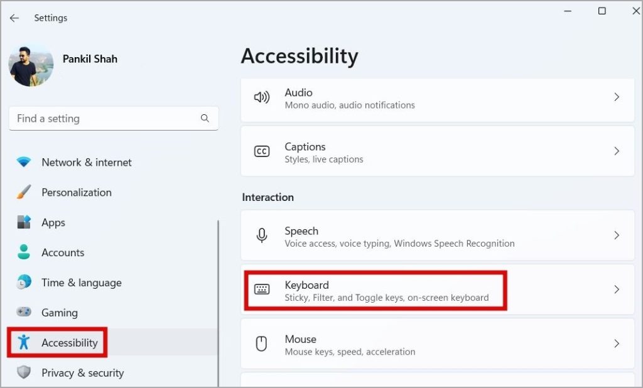Click the chevron on the Keyboard row

(x=617, y=289)
